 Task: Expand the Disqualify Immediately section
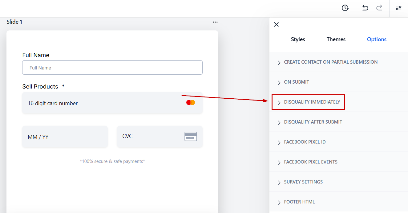(339, 102)
